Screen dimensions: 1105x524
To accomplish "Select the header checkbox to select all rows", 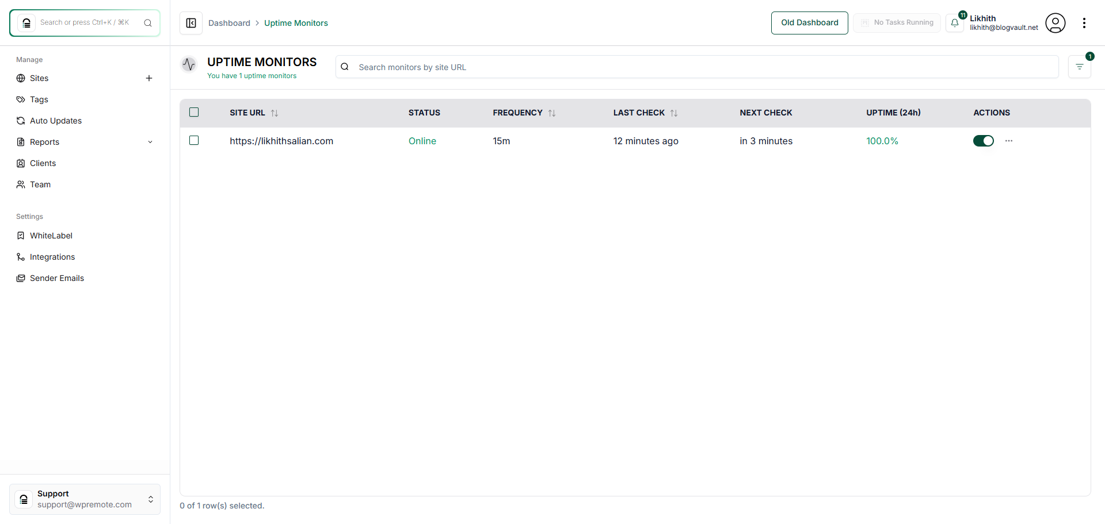I will tap(193, 112).
